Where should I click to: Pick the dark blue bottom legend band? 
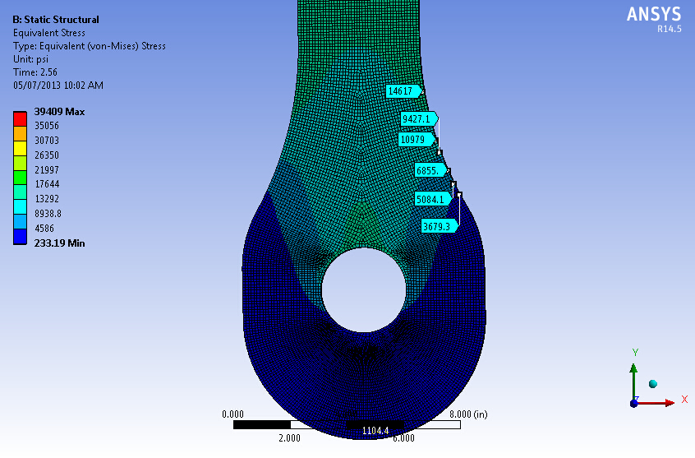click(19, 236)
